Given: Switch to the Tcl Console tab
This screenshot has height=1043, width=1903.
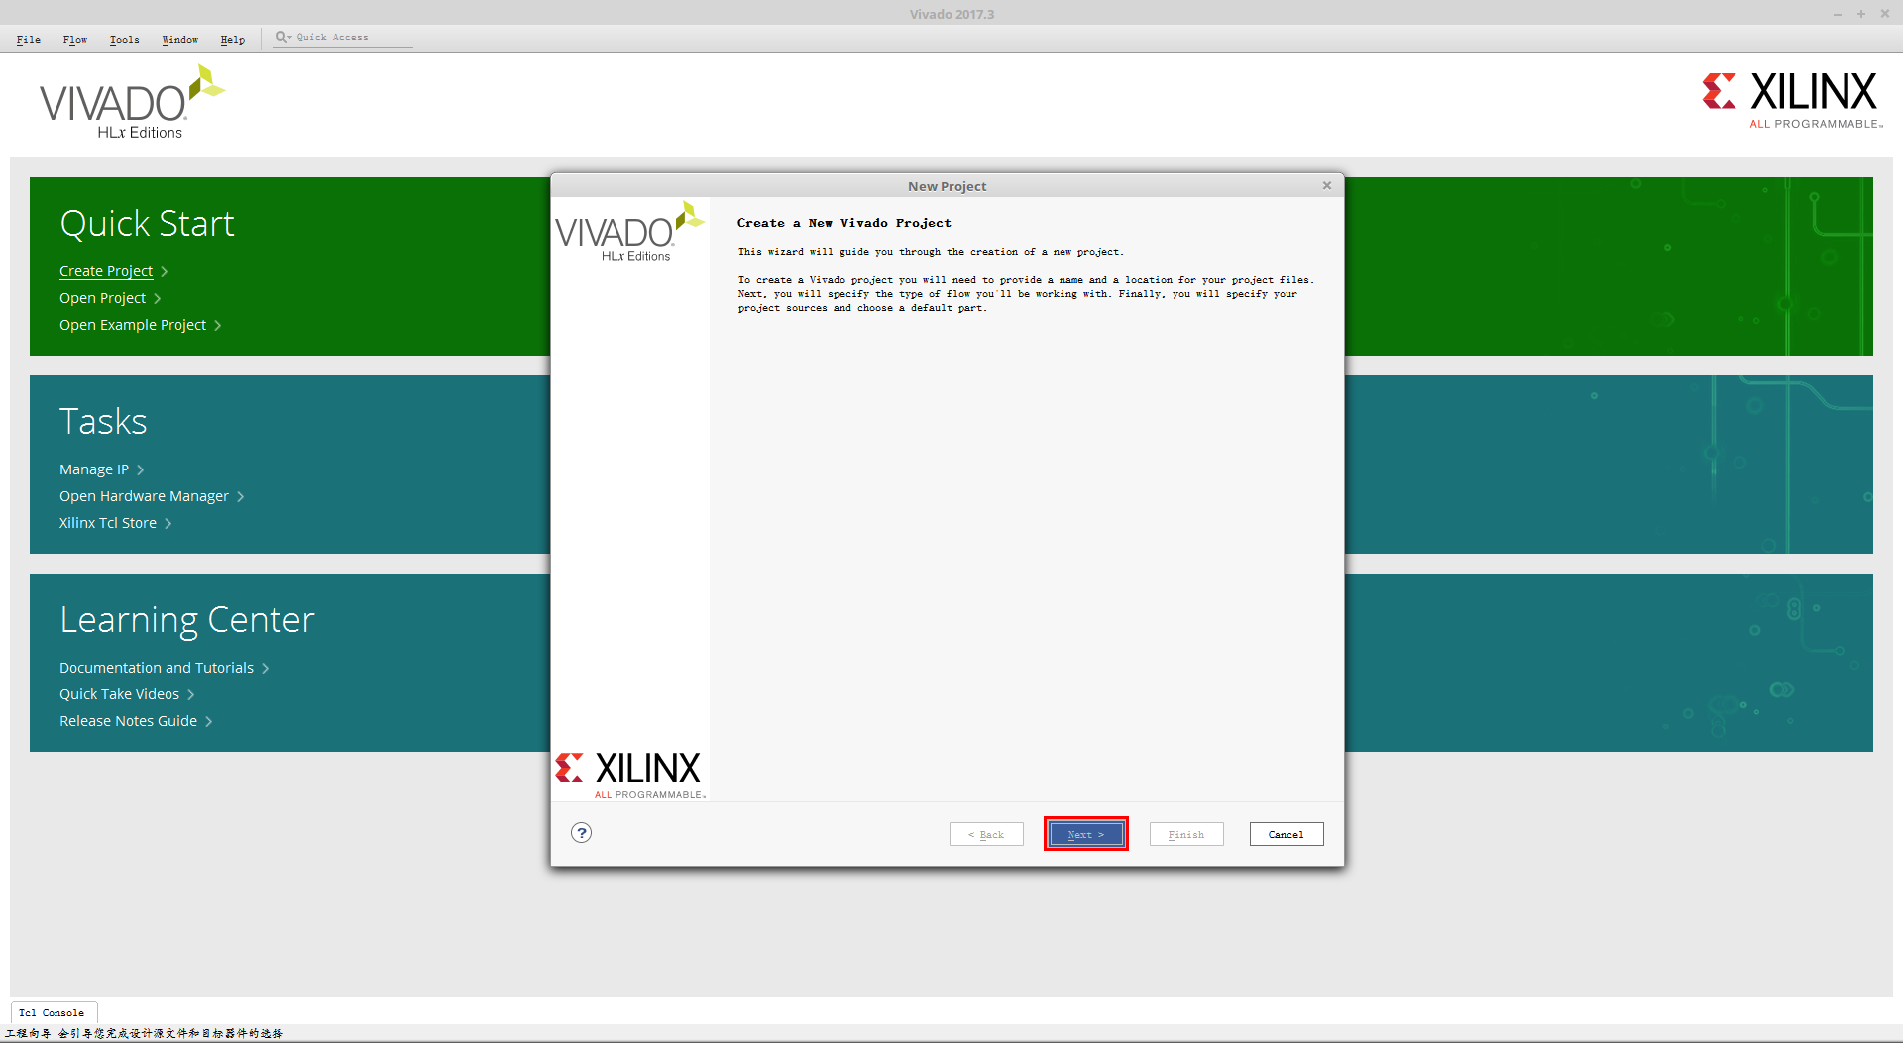Looking at the screenshot, I should [53, 1012].
